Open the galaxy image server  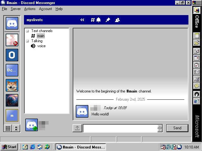point(12,100)
